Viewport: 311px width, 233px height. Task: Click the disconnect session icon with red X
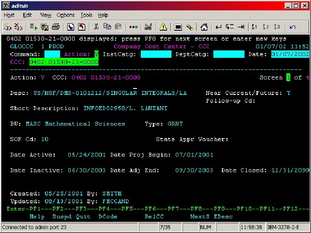(x=19, y=27)
